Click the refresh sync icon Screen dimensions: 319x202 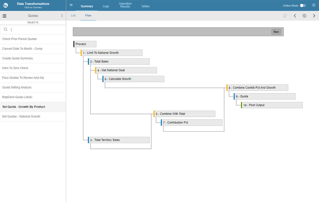pos(285,16)
